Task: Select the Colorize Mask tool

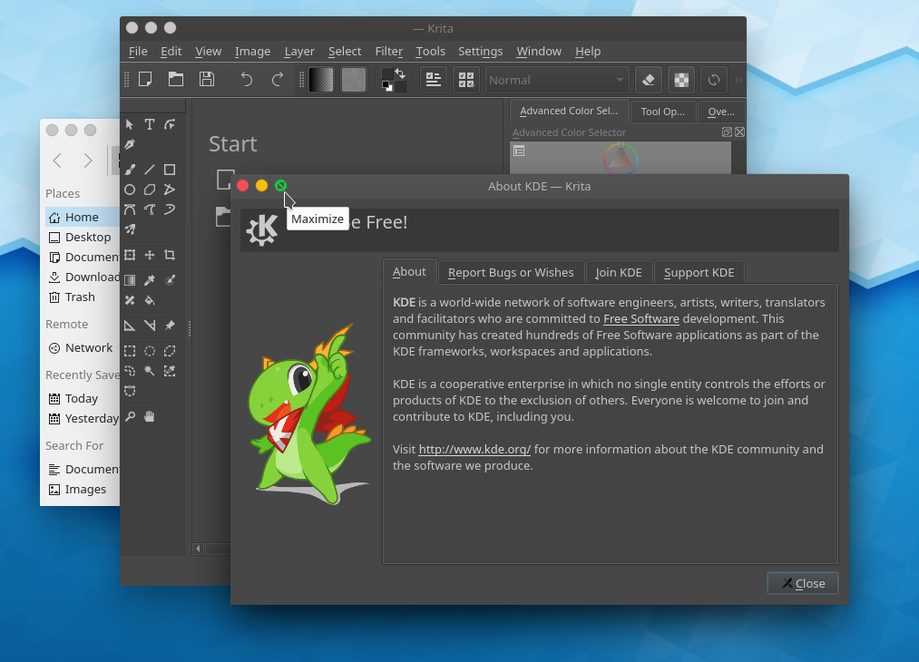Action: pyautogui.click(x=170, y=280)
